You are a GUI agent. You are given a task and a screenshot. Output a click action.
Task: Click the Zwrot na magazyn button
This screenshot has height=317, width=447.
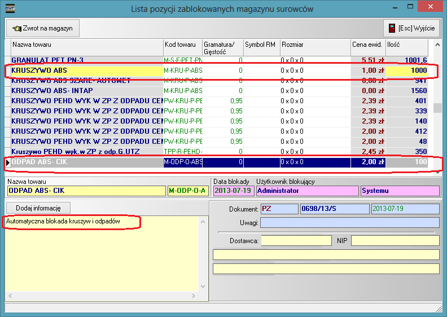pos(43,28)
